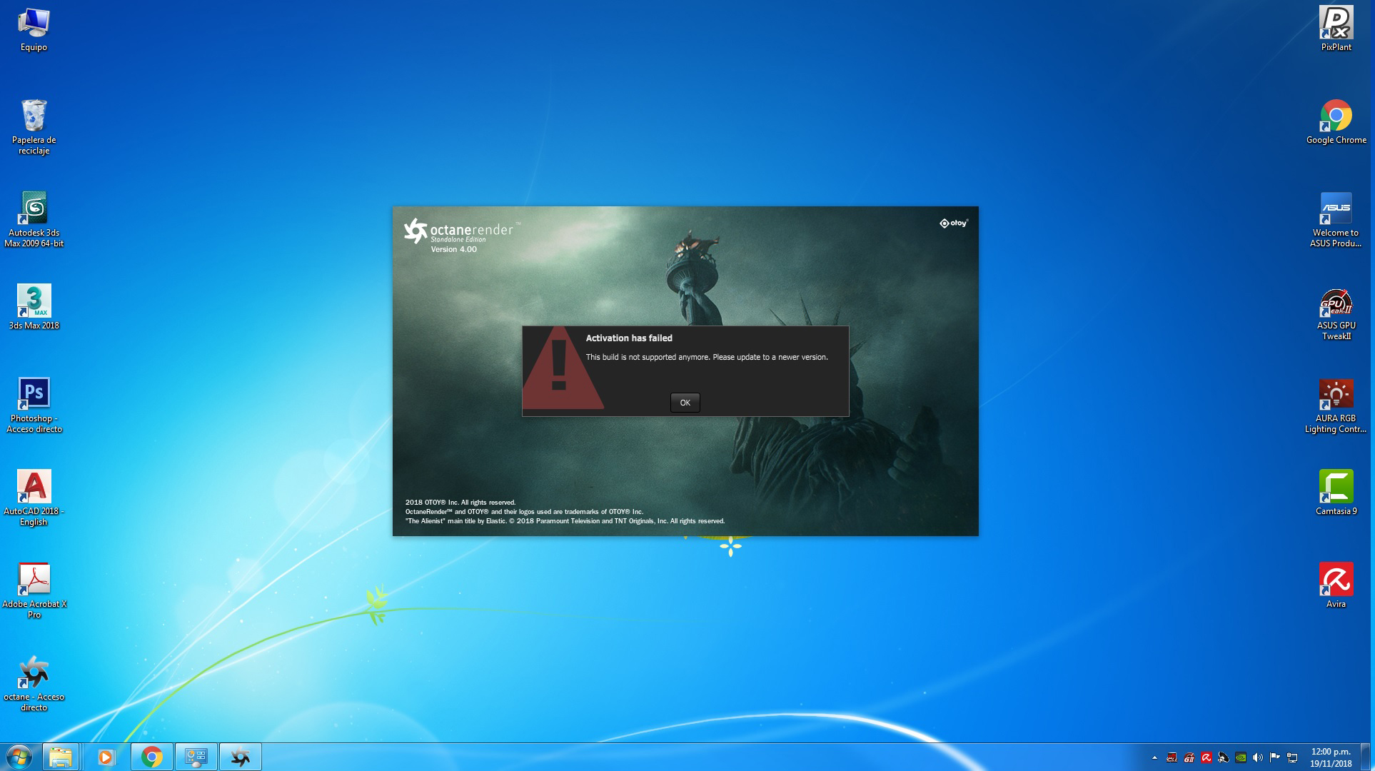This screenshot has height=771, width=1375.
Task: Select octane Acceso directo shortcut
Action: click(34, 672)
